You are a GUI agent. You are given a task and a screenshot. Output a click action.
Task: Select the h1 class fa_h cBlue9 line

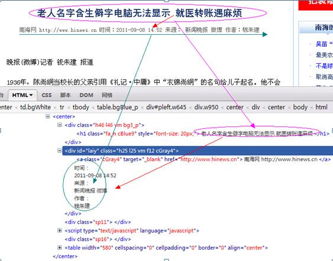pyautogui.click(x=203, y=133)
